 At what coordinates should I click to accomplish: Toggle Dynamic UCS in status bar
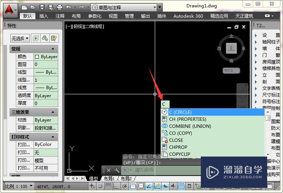[x=157, y=186]
